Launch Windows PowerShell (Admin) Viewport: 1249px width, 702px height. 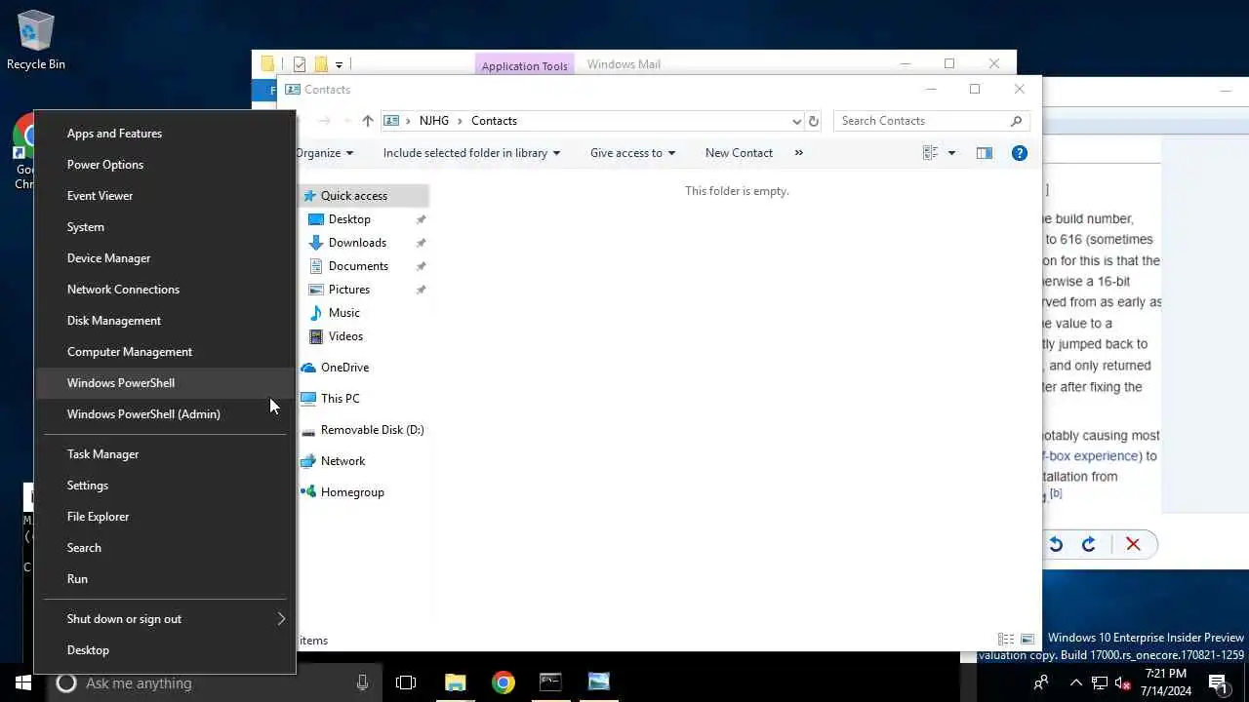165,414
